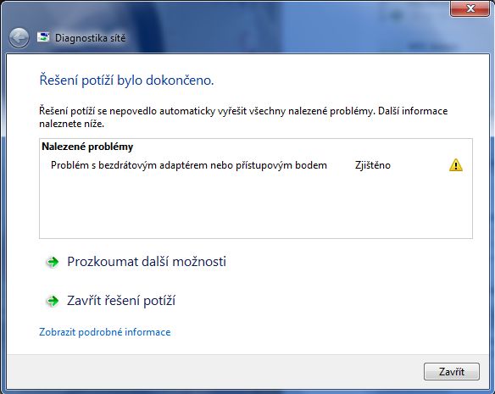Image resolution: width=495 pixels, height=394 pixels.
Task: Click the Diagnostika sítě network icon
Action: point(43,37)
